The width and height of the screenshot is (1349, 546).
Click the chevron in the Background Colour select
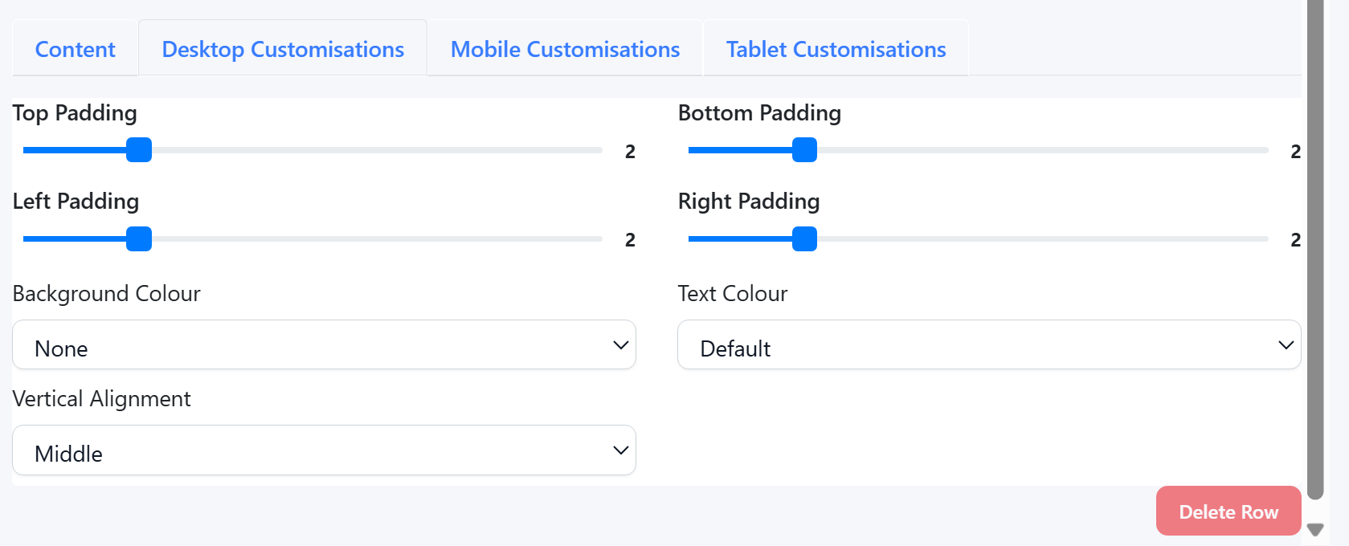click(620, 345)
